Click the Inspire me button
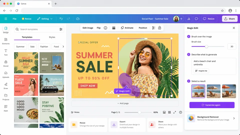 tap(201, 71)
